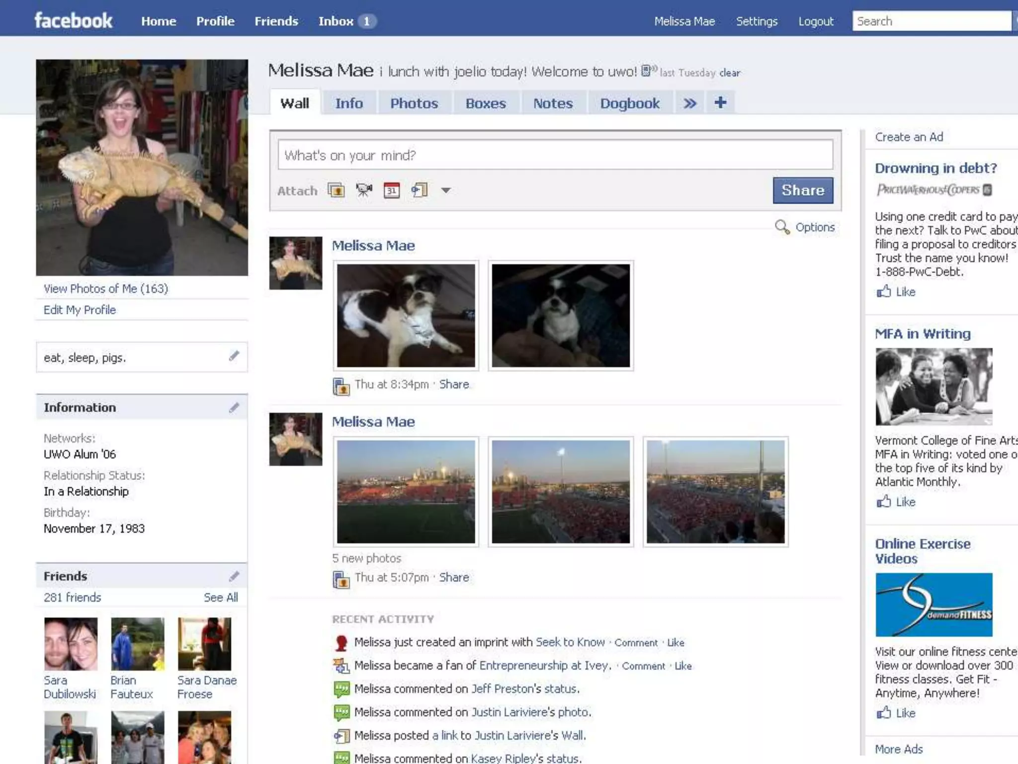The image size is (1018, 764).
Task: Click the pencil icon beside Information
Action: (234, 407)
